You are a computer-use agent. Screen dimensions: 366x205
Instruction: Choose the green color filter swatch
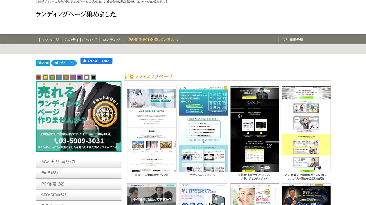(52, 77)
